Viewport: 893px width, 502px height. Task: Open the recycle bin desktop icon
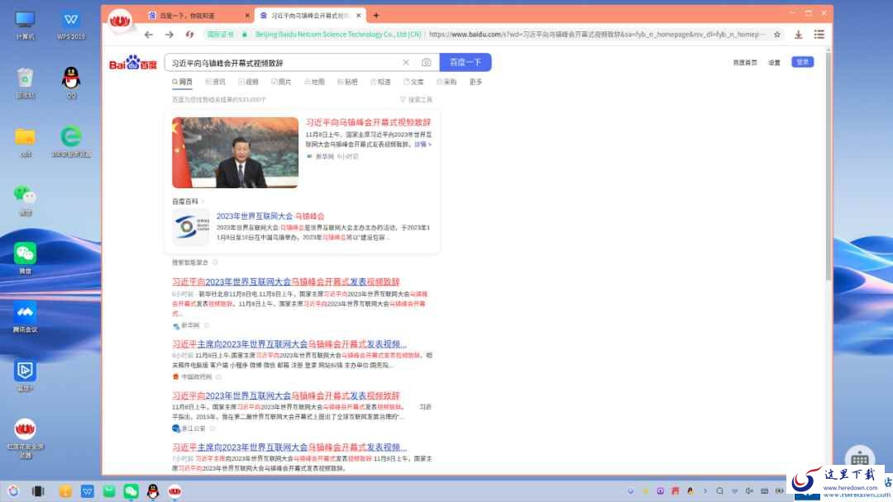click(x=25, y=83)
